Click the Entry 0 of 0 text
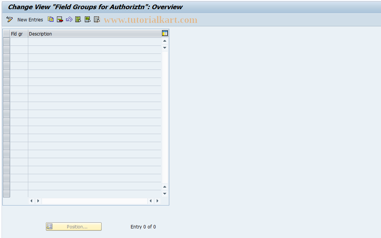This screenshot has width=381, height=238. click(143, 227)
